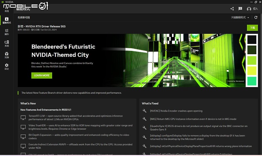Viewport: 262px width, 156px height.
Task: Click the '[ddisplay] configureDdisplay fails' fix text
Action: [198, 137]
